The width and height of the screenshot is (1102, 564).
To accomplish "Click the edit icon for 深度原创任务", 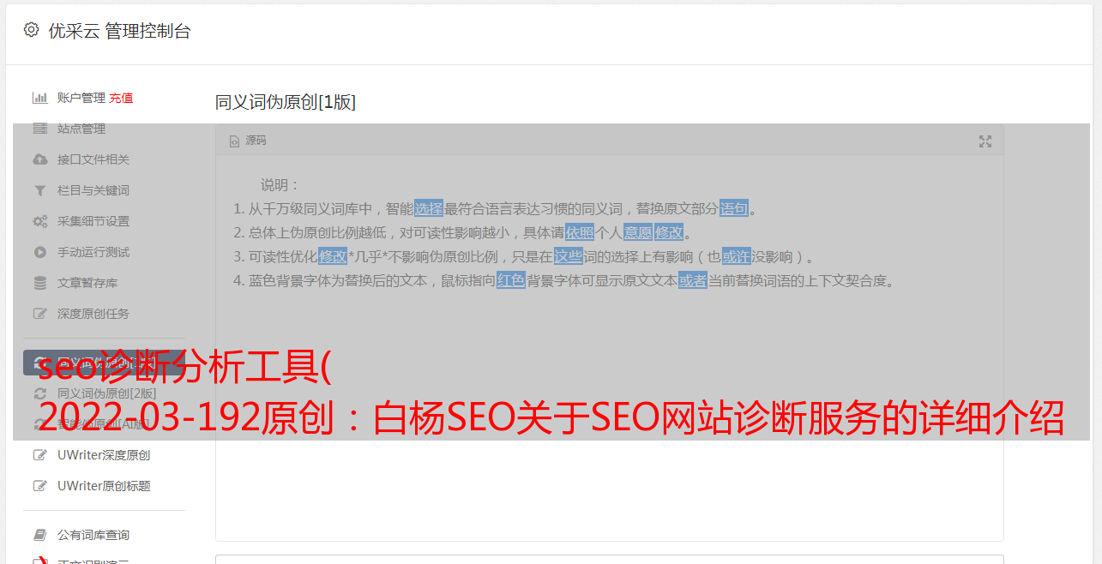I will point(39,314).
